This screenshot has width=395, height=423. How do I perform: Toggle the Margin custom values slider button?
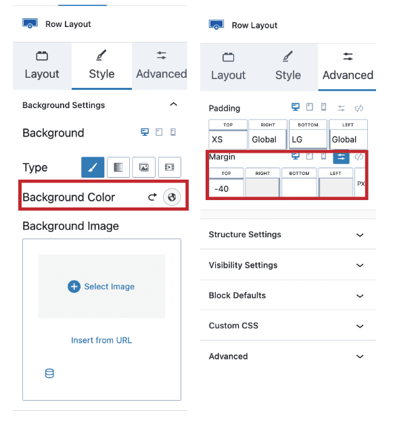(x=342, y=157)
